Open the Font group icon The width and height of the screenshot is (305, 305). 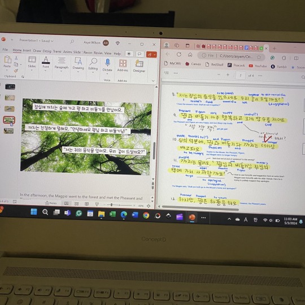(46, 60)
